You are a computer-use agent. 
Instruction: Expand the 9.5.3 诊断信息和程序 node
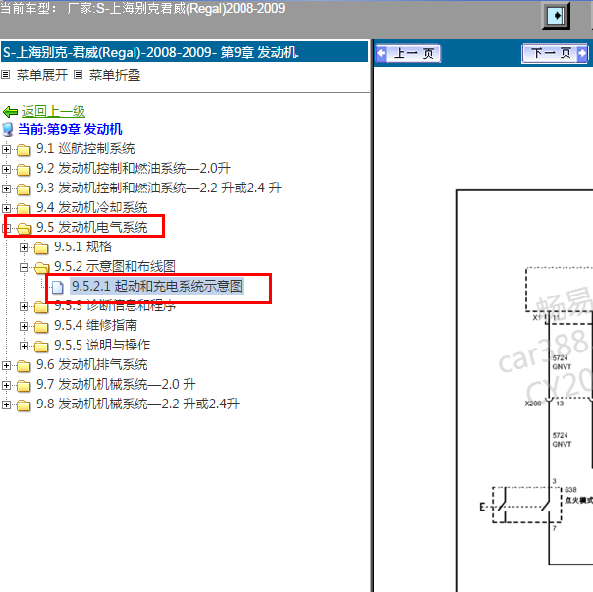tap(24, 306)
